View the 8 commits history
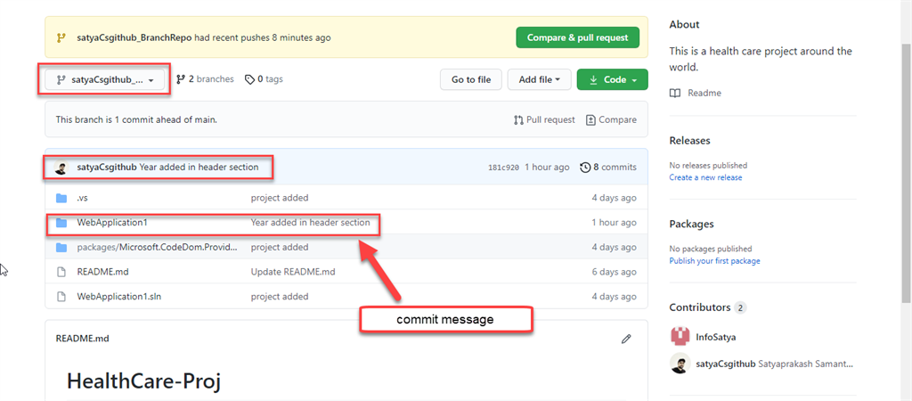 (x=608, y=168)
